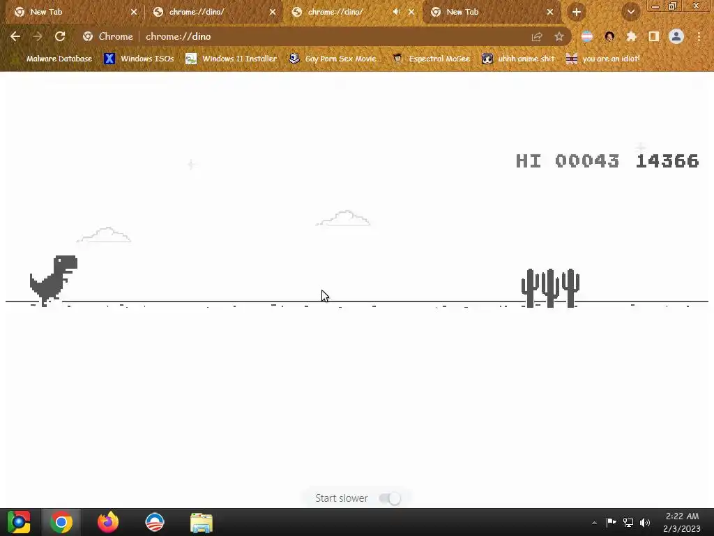Open the network tray icon

pyautogui.click(x=628, y=522)
